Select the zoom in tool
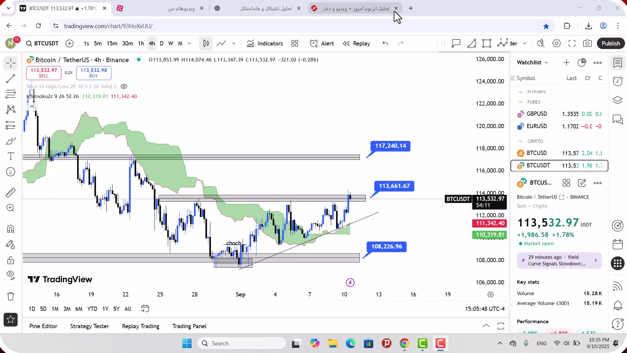Screen dimensions: 627x353 (10, 208)
